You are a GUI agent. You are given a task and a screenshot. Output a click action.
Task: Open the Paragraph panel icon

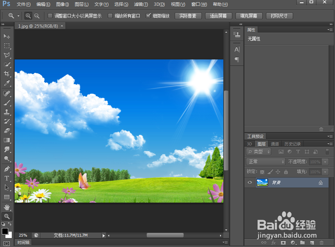[x=237, y=59]
